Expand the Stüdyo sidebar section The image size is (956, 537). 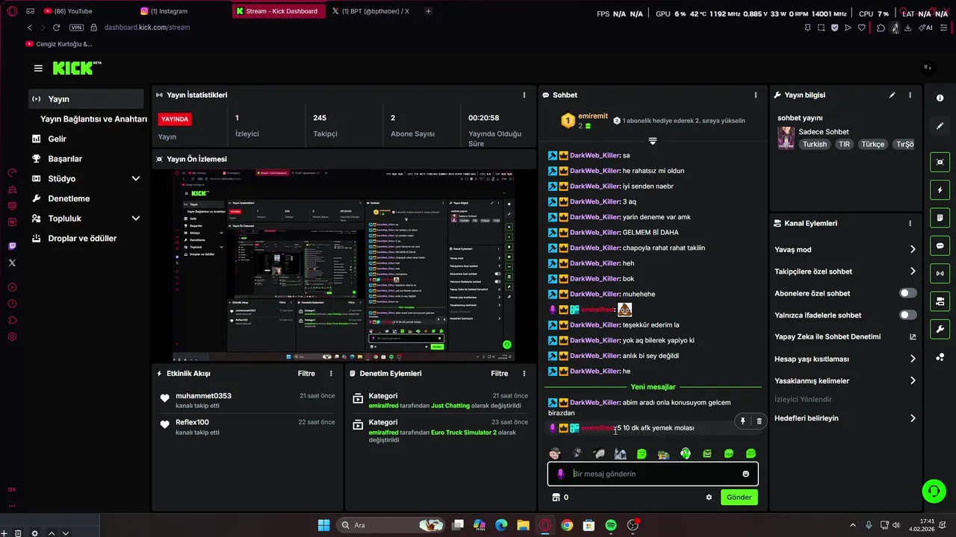point(135,179)
